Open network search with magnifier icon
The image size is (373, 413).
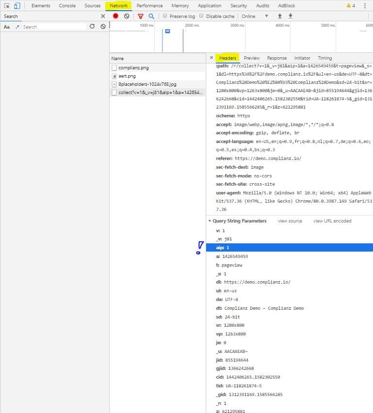point(151,16)
